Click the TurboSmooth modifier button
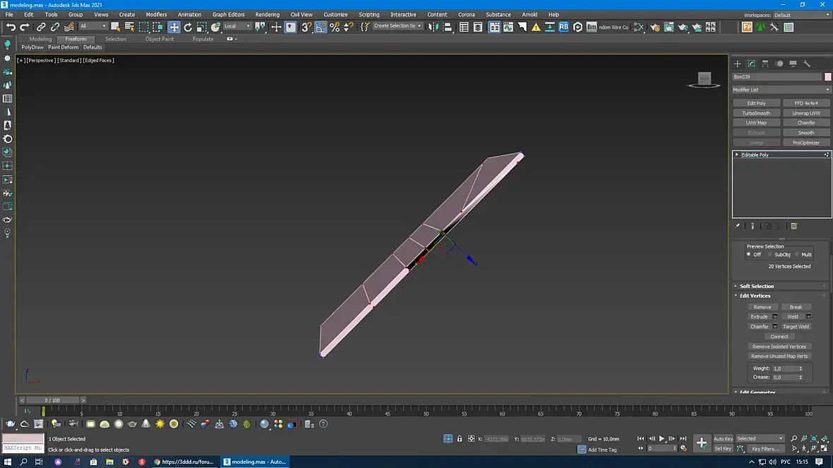The image size is (833, 468). 756,113
